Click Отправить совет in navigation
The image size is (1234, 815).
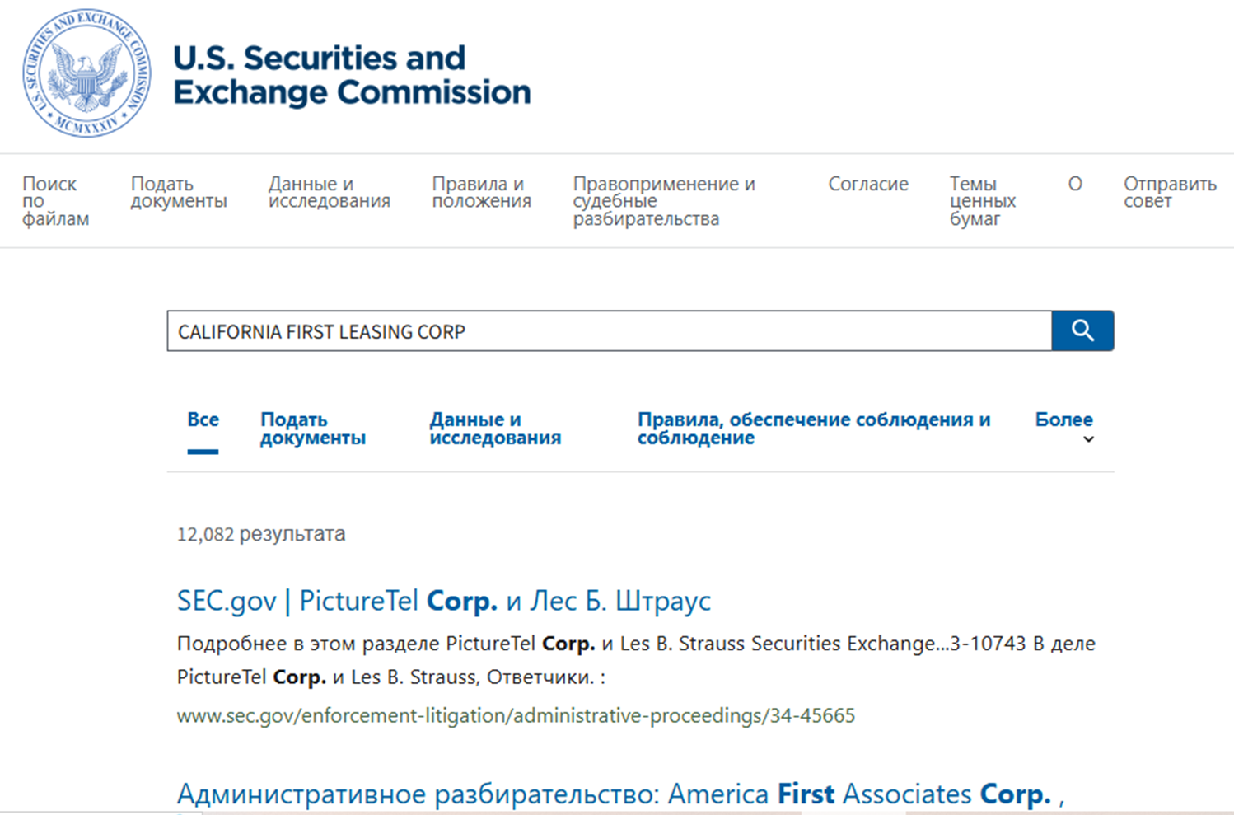(1170, 192)
